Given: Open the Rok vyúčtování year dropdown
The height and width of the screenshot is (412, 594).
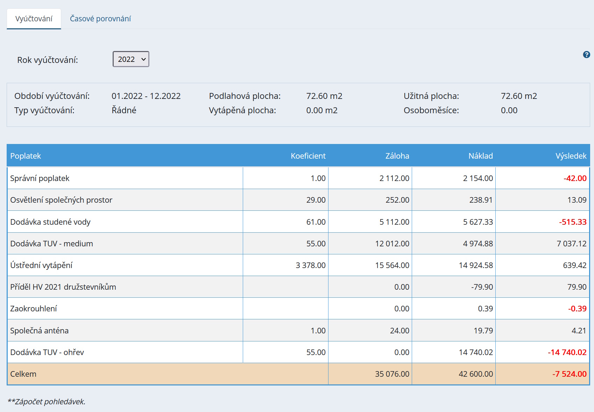Looking at the screenshot, I should coord(131,59).
